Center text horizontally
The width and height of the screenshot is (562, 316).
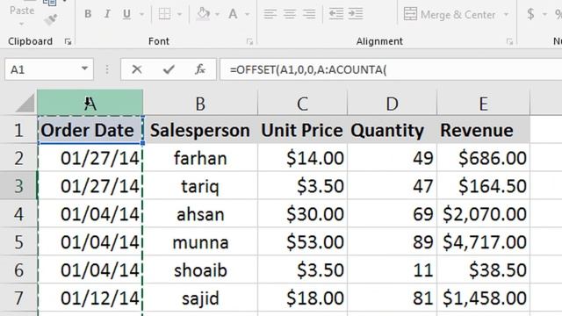pos(290,14)
